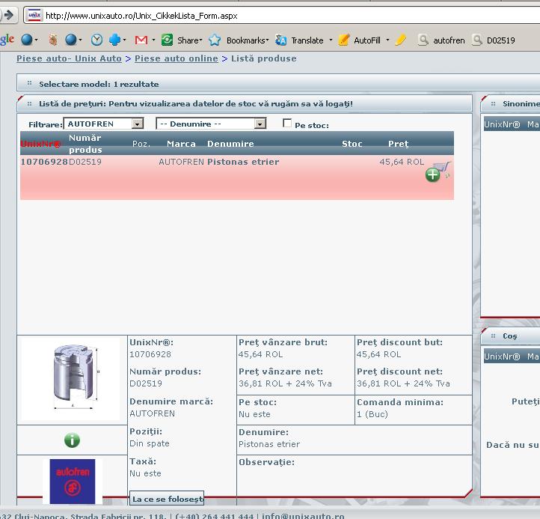Sort by the Număr produs column header
Image resolution: width=540 pixels, height=519 pixels.
pyautogui.click(x=85, y=144)
